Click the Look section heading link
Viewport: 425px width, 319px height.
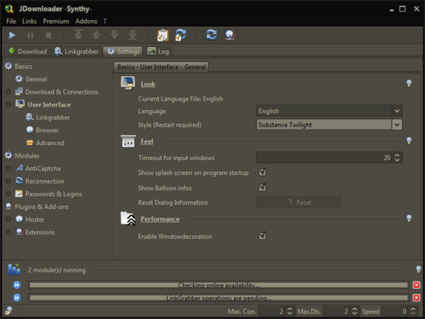148,84
